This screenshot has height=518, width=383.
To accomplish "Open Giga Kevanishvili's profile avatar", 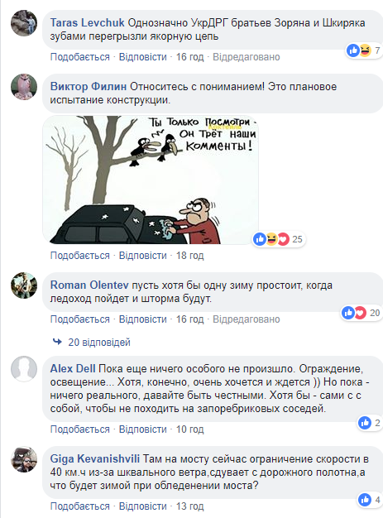I will pos(24,459).
